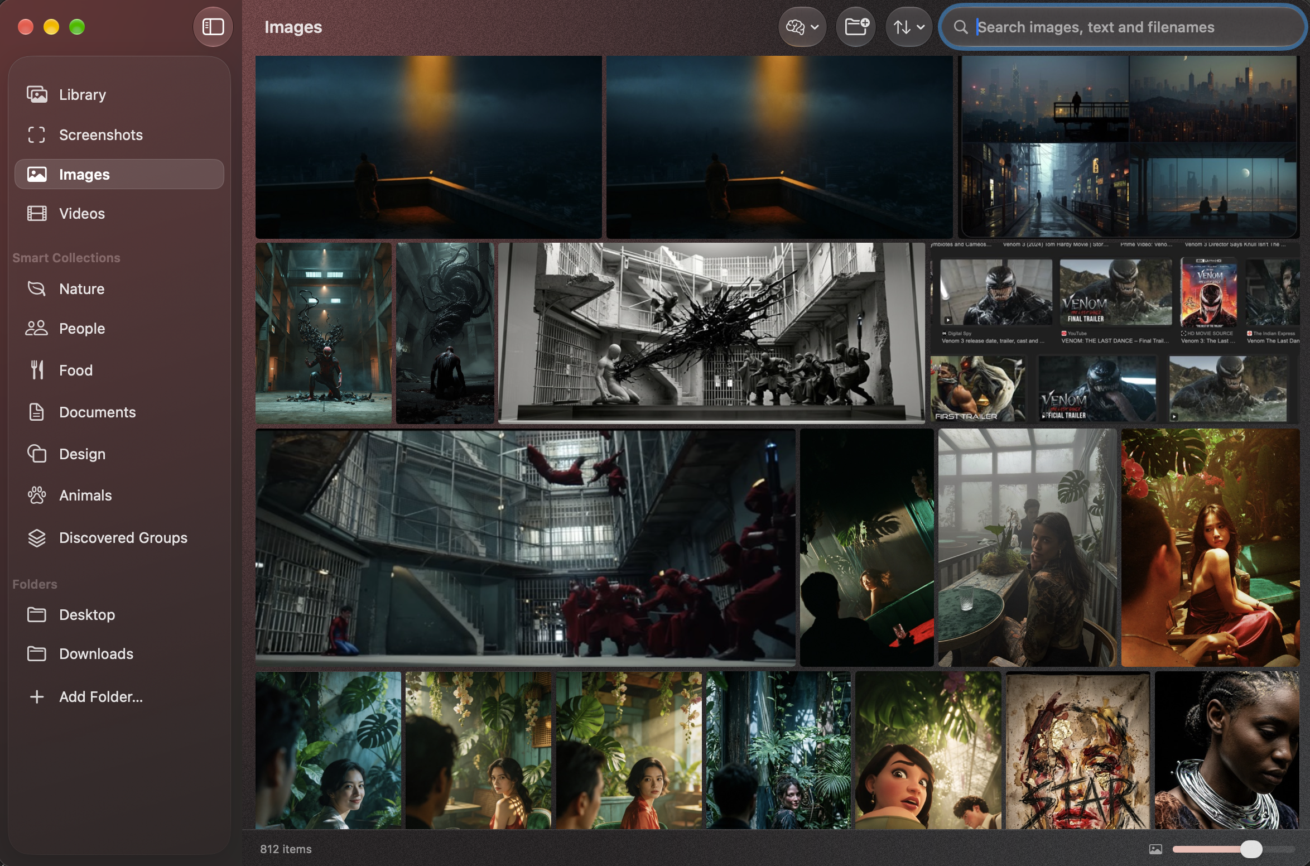Open the animated cartoon woman thumbnail

[x=928, y=750]
